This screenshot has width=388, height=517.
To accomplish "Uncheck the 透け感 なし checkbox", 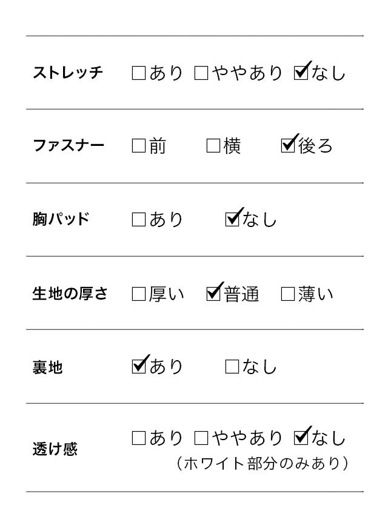I will 300,438.
